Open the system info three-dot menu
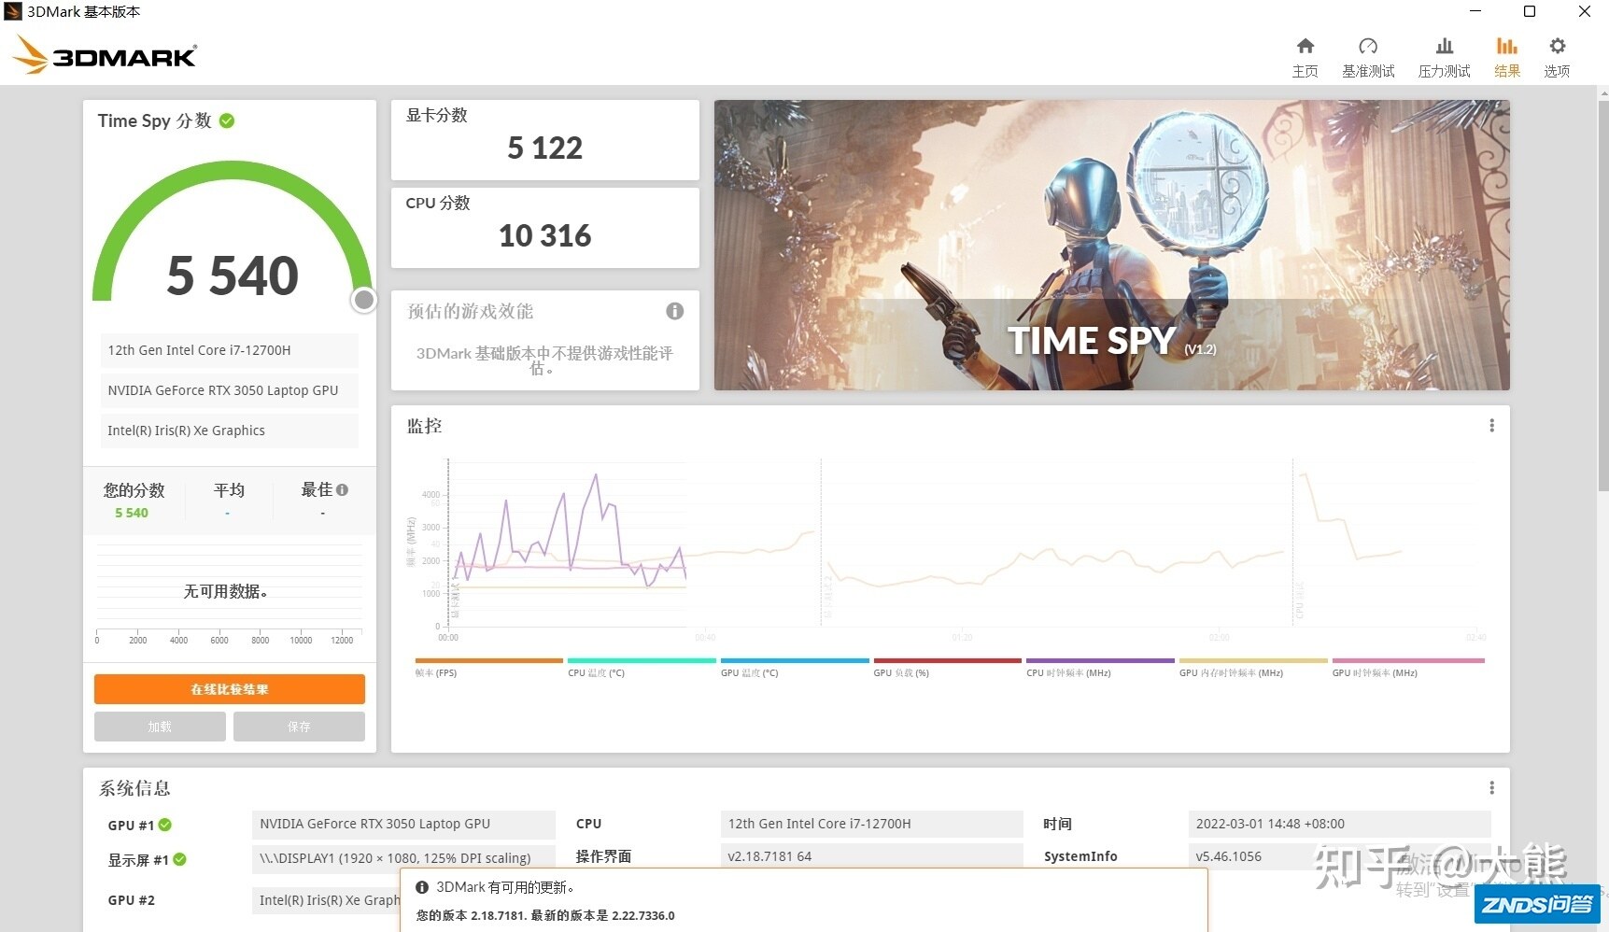This screenshot has width=1609, height=932. [1491, 788]
